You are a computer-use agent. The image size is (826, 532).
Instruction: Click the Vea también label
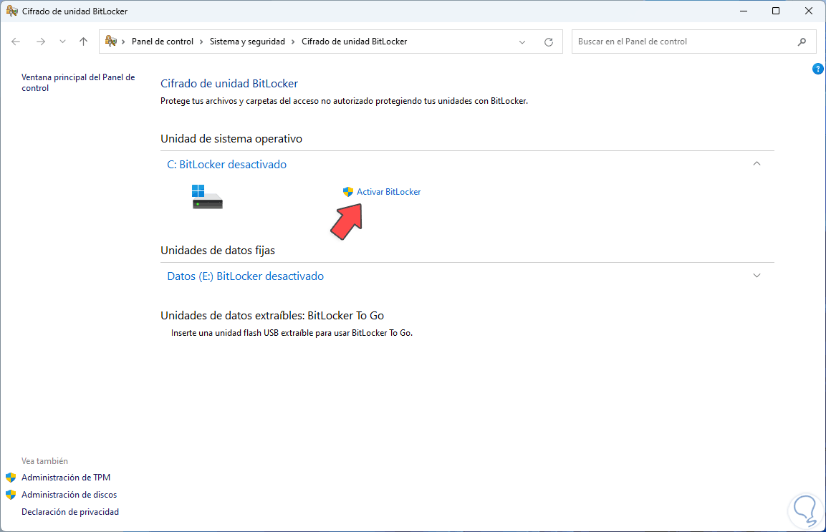tap(45, 461)
